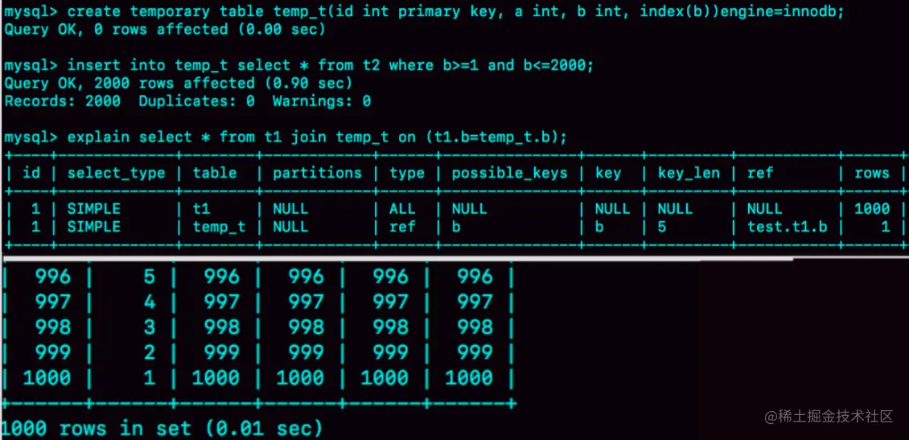Click the 'test.t1.b' ref cell

tap(788, 227)
